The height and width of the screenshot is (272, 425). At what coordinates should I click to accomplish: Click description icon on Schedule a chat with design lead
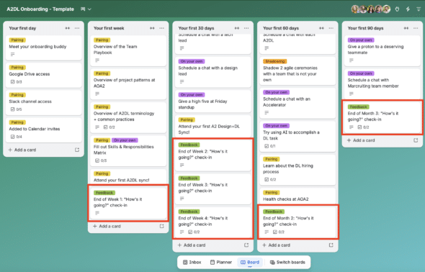(x=182, y=81)
